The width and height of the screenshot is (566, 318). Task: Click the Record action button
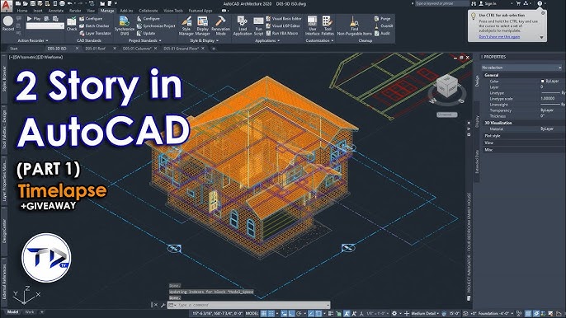(8, 24)
